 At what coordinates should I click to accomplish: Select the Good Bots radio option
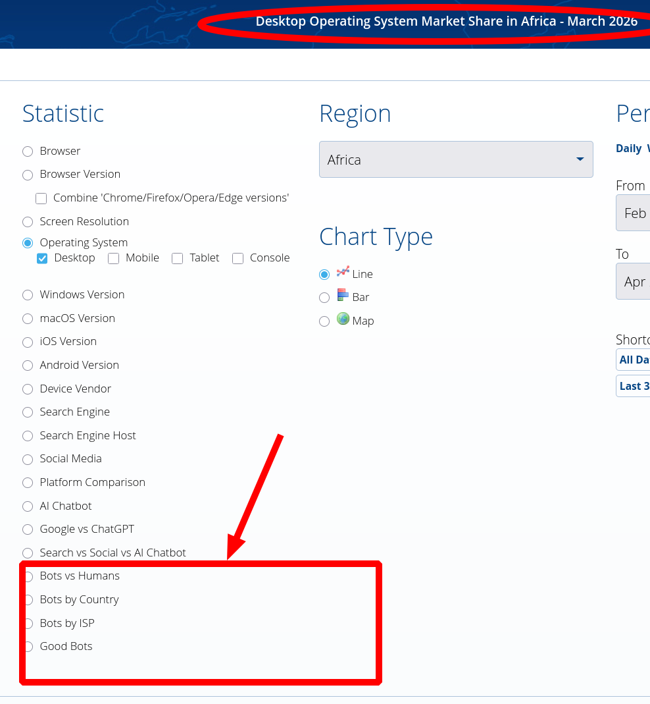pyautogui.click(x=29, y=647)
